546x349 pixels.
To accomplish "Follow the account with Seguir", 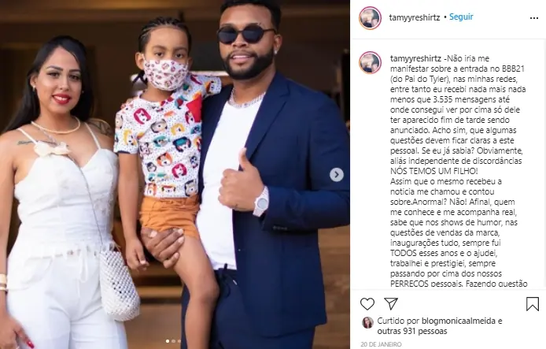I will click(x=461, y=17).
